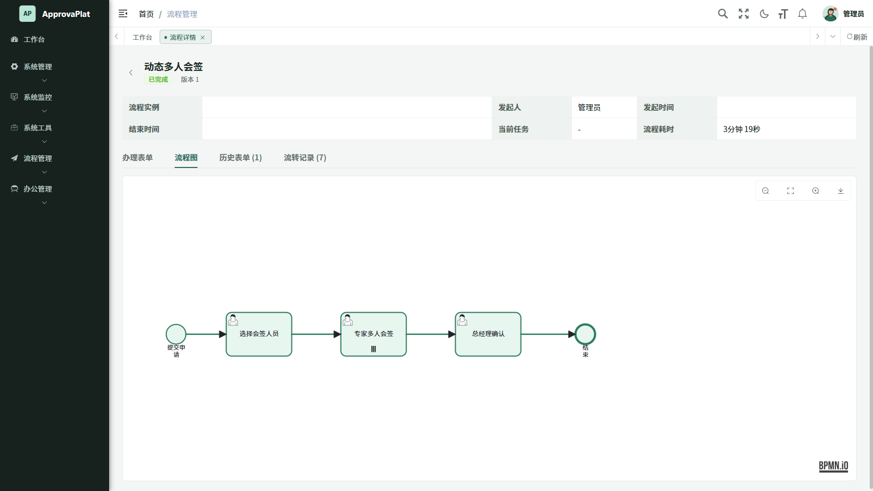The width and height of the screenshot is (873, 491).
Task: Select the 提交申请 start event circle
Action: point(176,334)
